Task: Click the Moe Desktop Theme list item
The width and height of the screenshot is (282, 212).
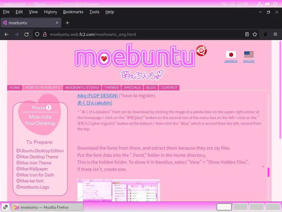Action: pyautogui.click(x=37, y=157)
